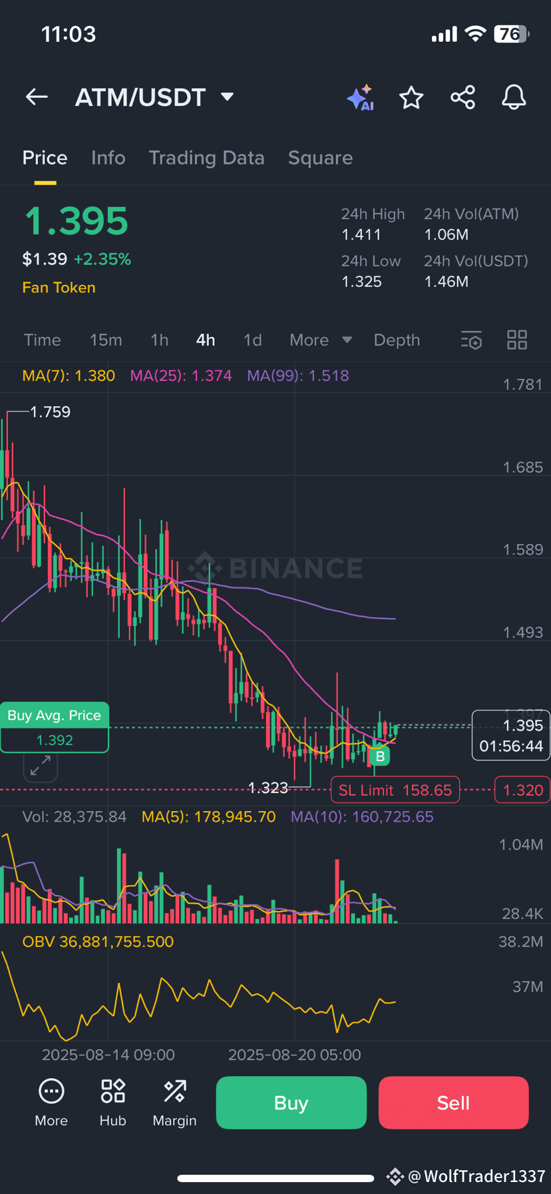Tap the 1.759 high price marker
The width and height of the screenshot is (551, 1194).
pos(51,412)
